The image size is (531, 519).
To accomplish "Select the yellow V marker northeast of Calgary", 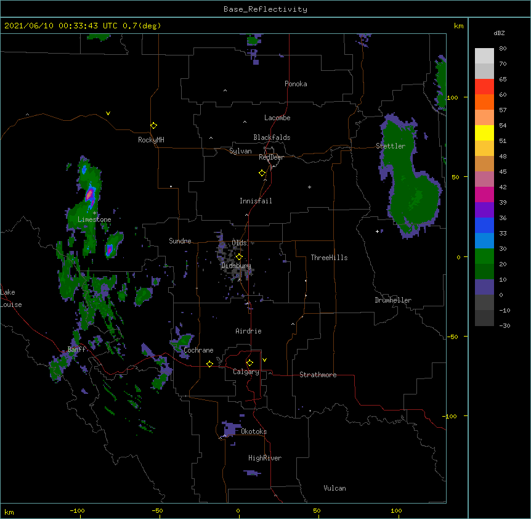I will tap(264, 360).
